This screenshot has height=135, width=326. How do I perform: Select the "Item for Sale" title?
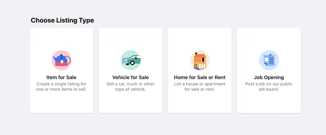pyautogui.click(x=61, y=77)
